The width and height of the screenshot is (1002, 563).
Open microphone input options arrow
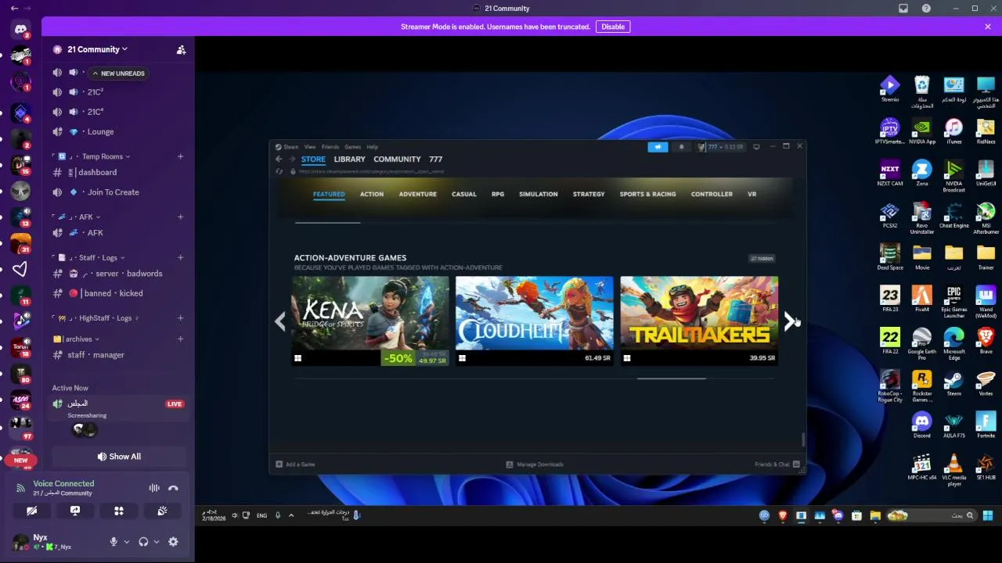pyautogui.click(x=127, y=542)
